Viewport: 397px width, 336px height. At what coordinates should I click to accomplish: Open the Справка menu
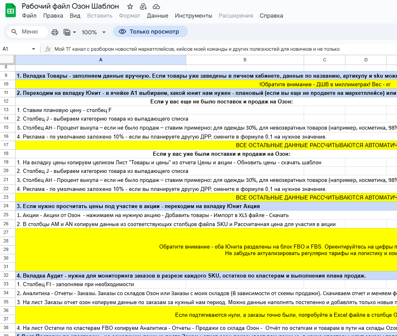click(271, 16)
